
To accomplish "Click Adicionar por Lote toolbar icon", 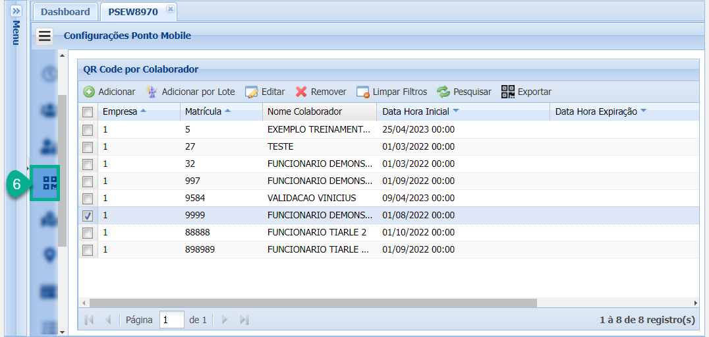I will pos(152,92).
